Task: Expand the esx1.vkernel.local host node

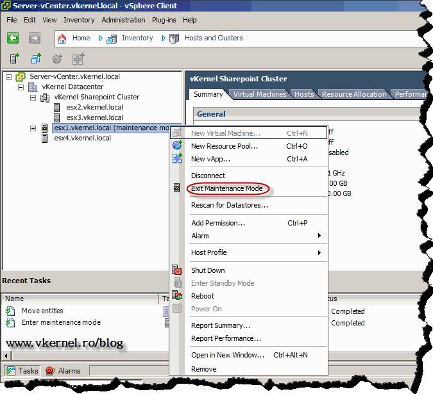Action: (x=33, y=129)
